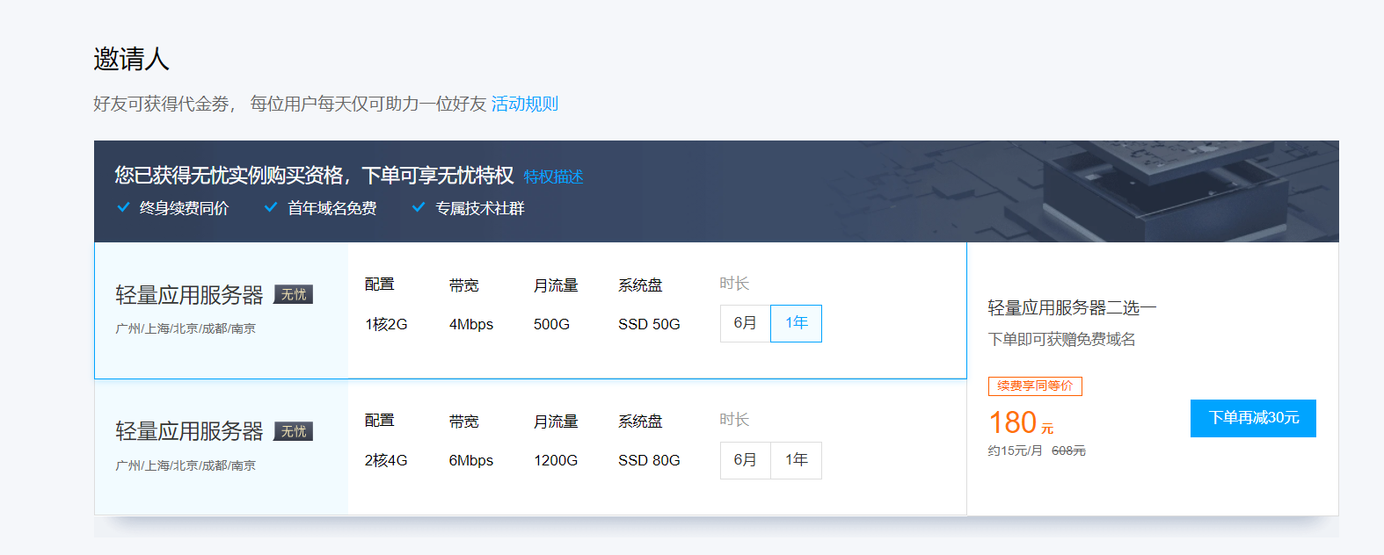This screenshot has height=555, width=1384.
Task: Select 6月 duration for 2核4G server
Action: point(746,460)
